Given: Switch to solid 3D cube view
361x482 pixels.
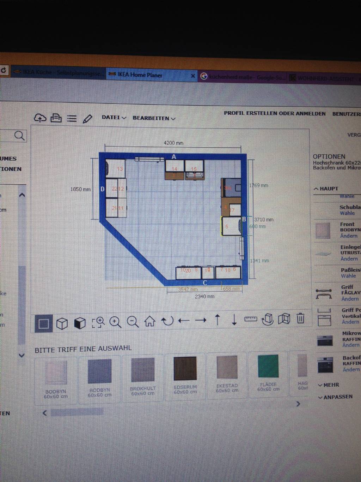Looking at the screenshot, I should click(x=80, y=323).
